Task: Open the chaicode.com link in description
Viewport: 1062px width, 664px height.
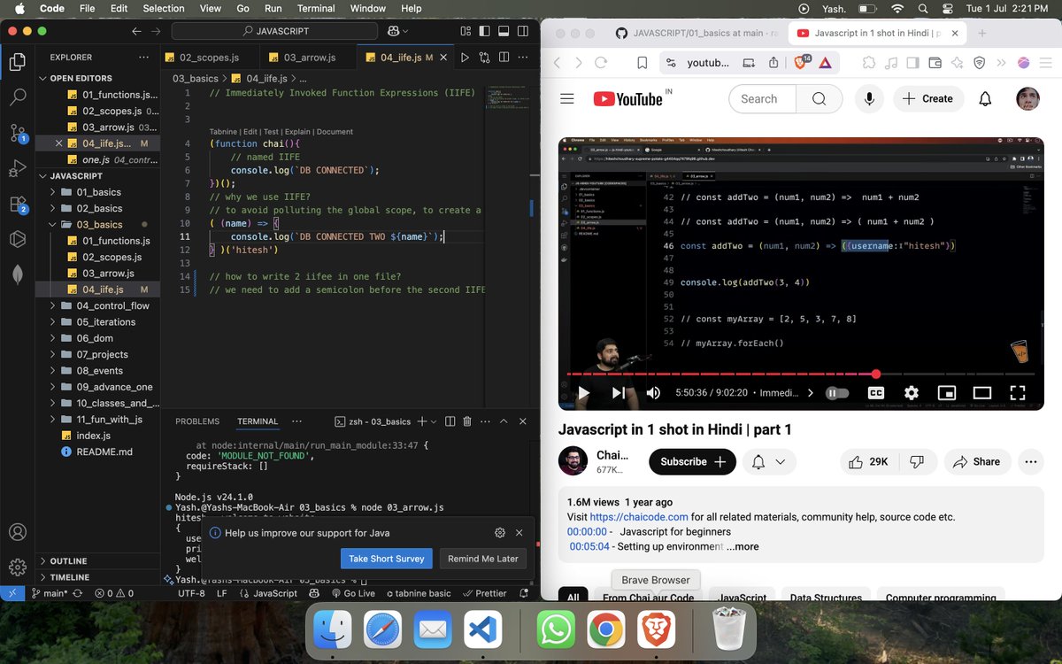Action: tap(639, 517)
